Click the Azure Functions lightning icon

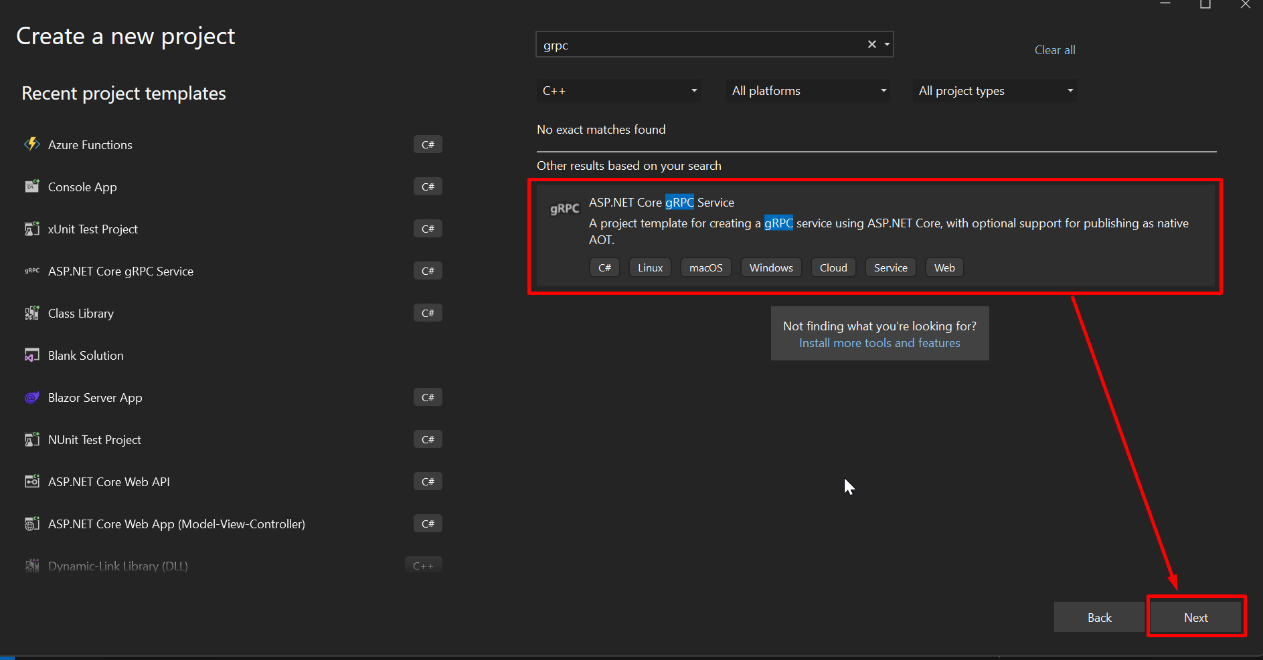click(31, 144)
